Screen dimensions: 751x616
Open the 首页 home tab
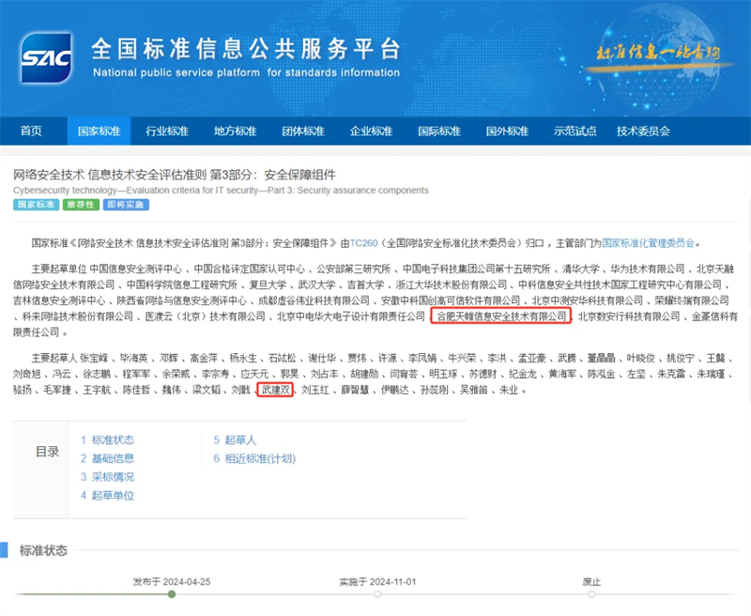[31, 131]
